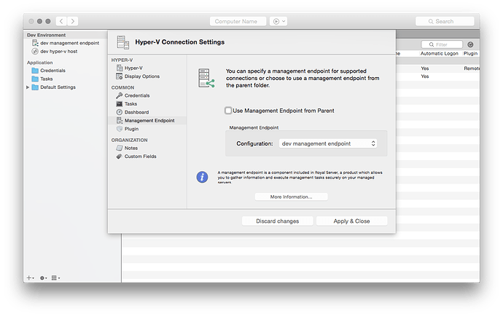Click the Computer Name input field

(x=238, y=22)
